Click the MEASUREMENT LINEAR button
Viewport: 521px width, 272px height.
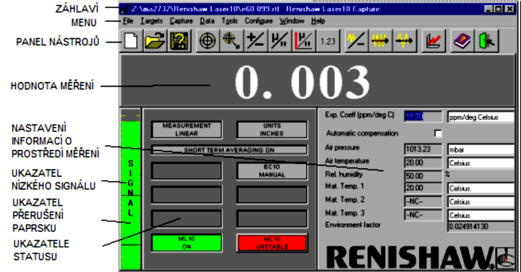pos(187,130)
